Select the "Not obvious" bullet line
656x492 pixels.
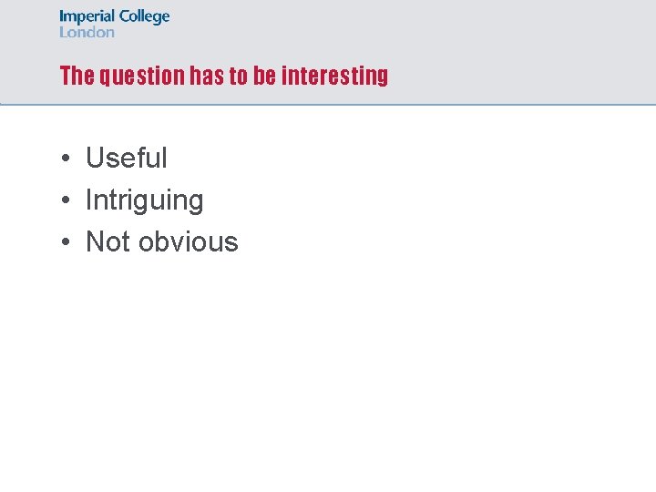tap(162, 241)
